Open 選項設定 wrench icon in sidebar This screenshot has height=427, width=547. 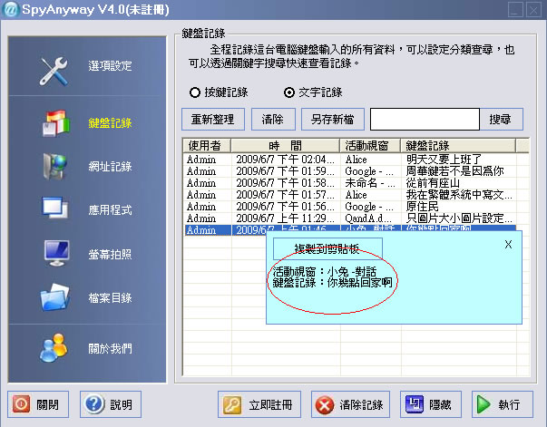click(55, 71)
